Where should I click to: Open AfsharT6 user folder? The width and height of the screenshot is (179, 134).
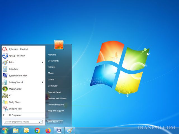52,55
